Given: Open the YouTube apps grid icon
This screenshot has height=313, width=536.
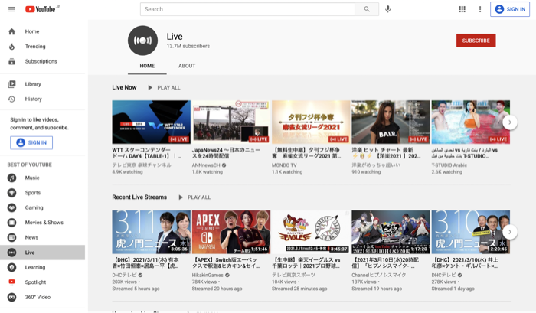Looking at the screenshot, I should 462,9.
